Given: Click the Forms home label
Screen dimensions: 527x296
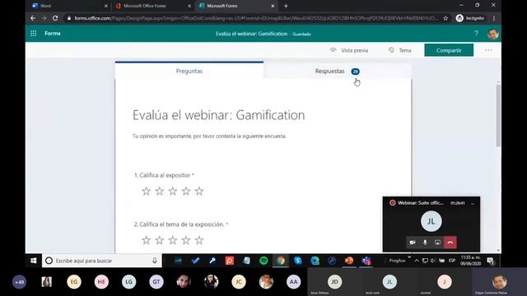Looking at the screenshot, I should click(x=53, y=33).
